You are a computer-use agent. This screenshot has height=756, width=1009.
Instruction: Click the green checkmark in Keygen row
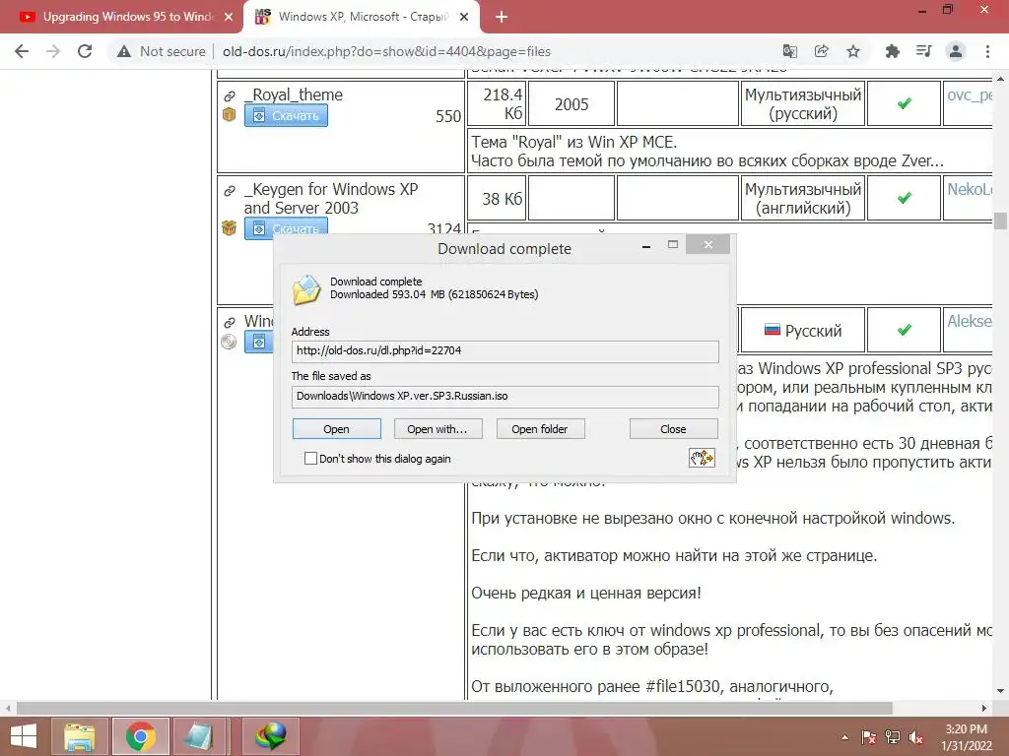[x=905, y=197]
